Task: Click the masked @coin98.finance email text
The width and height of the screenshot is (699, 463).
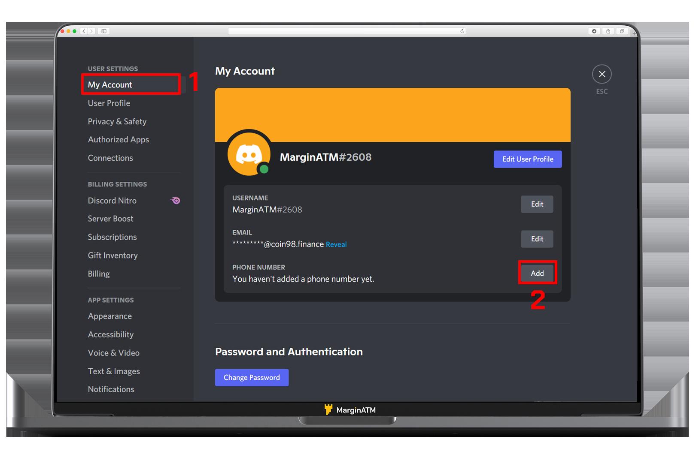Action: coord(278,244)
